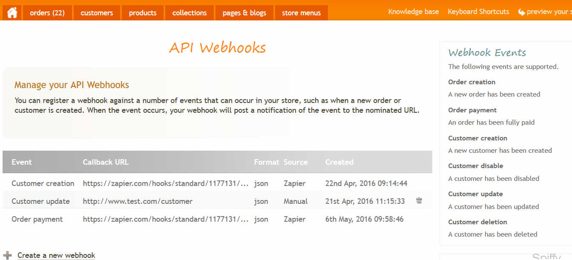Click Create a new webhook link
Image resolution: width=572 pixels, height=260 pixels.
(x=56, y=255)
